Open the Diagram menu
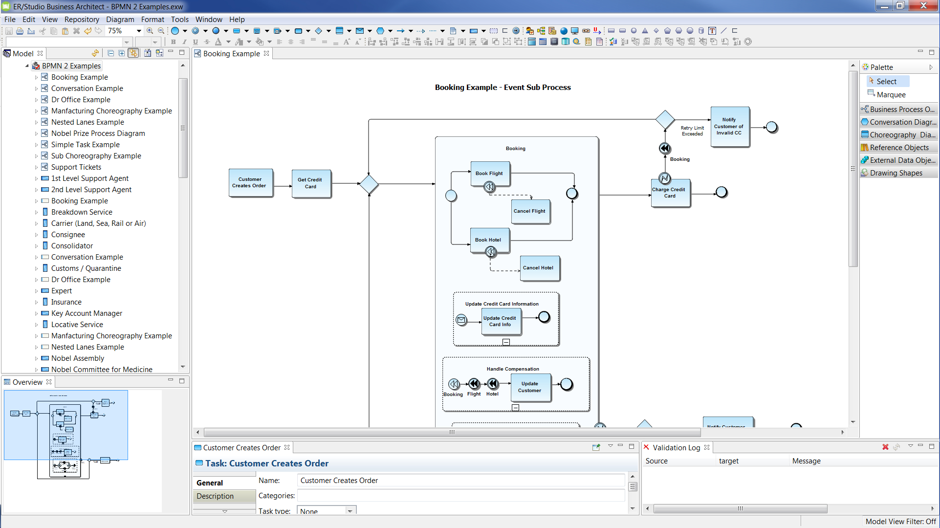This screenshot has height=528, width=940. tap(119, 19)
